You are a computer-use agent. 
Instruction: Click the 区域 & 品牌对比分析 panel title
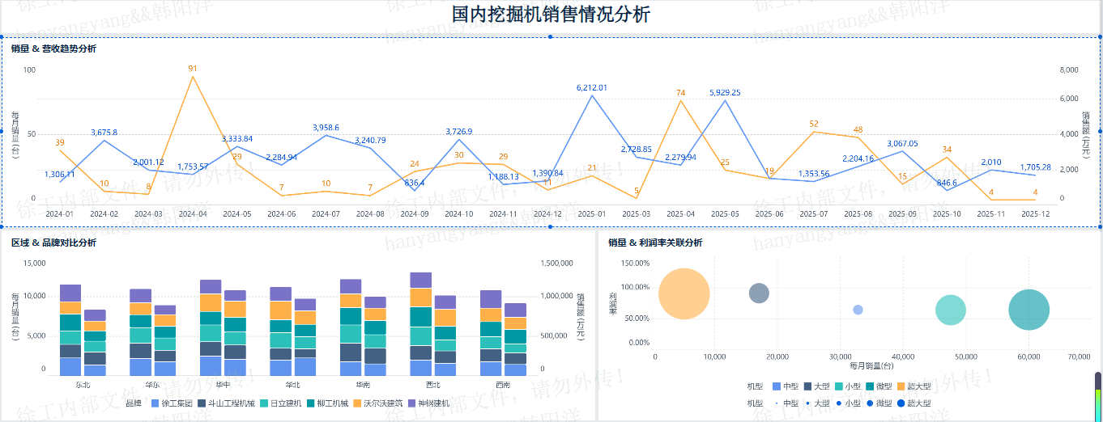[x=53, y=243]
